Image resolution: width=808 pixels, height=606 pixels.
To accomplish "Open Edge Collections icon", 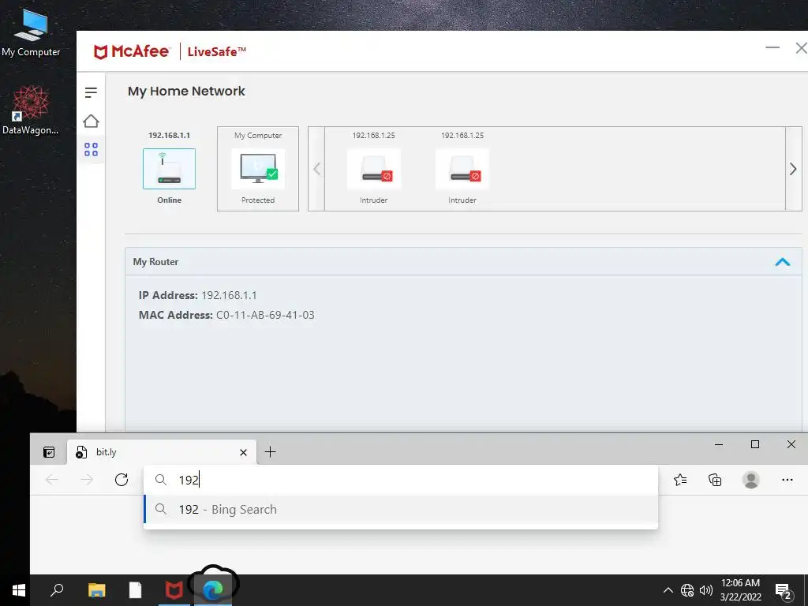I will tap(715, 480).
